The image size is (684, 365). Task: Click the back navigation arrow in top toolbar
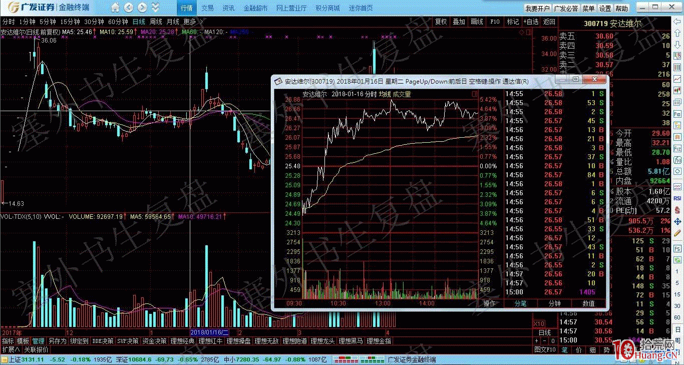[x=129, y=8]
